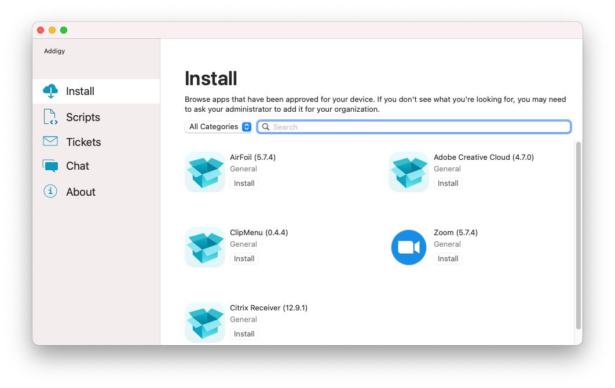Click the Tickets envelope icon
This screenshot has height=388, width=615.
(50, 141)
